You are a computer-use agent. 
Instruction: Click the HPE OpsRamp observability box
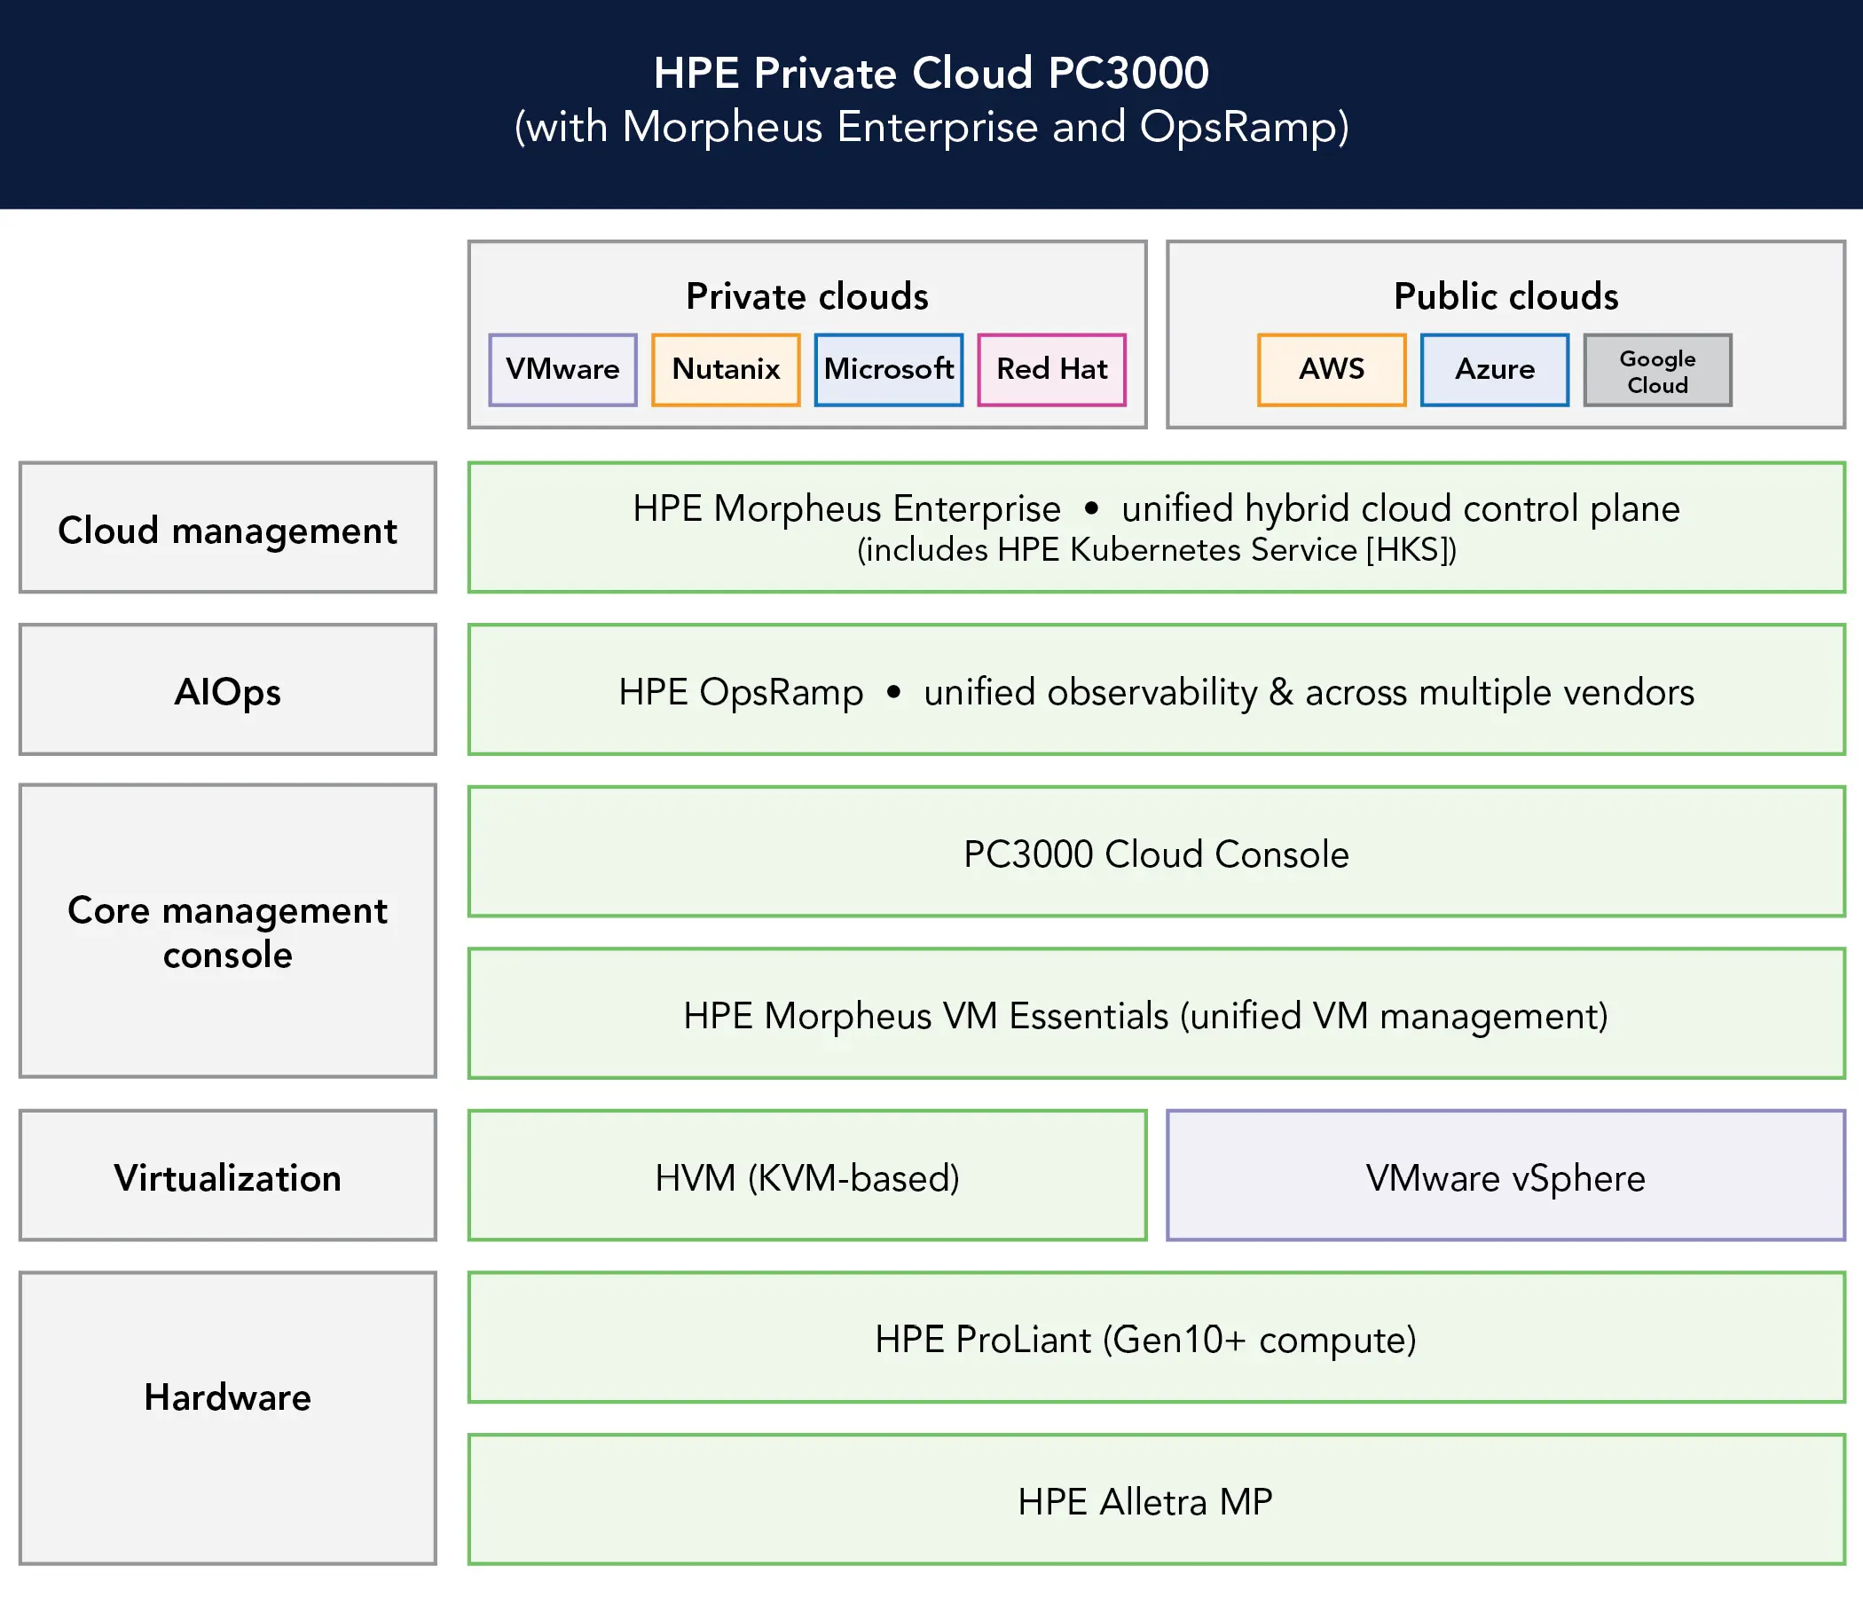pos(1156,689)
